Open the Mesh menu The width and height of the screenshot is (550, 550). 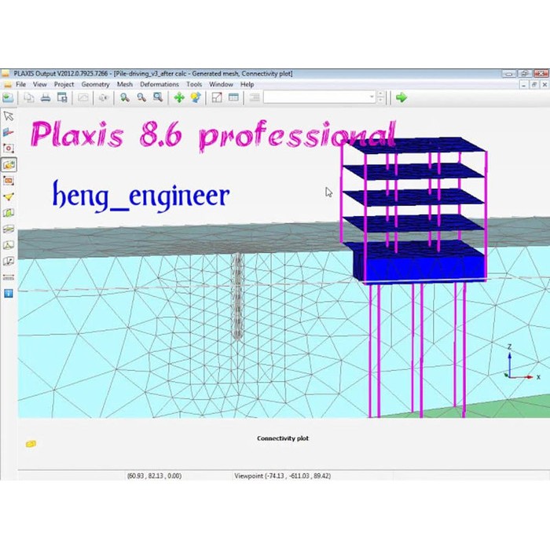click(x=124, y=85)
